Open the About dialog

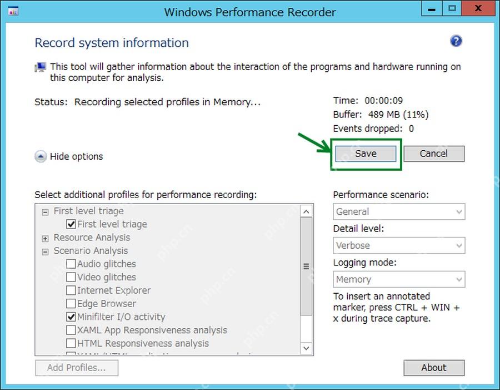(x=434, y=368)
